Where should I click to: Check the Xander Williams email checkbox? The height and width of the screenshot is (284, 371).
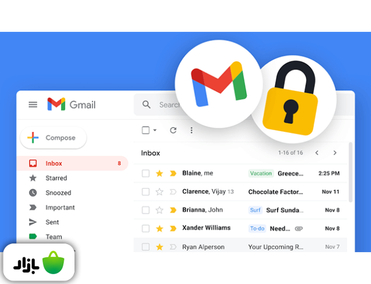[146, 228]
